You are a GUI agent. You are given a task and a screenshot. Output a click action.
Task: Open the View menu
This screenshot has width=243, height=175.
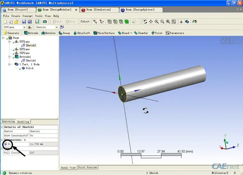(x=48, y=16)
